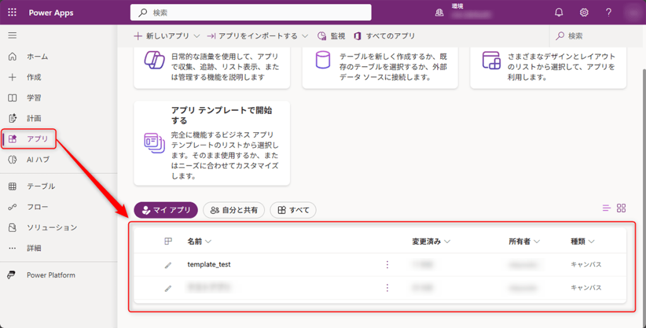The image size is (646, 328).
Task: Click the Power Platform logo icon
Action: pos(13,275)
